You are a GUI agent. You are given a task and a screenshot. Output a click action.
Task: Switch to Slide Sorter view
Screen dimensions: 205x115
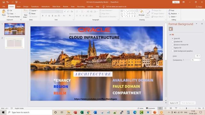[x=165, y=108]
